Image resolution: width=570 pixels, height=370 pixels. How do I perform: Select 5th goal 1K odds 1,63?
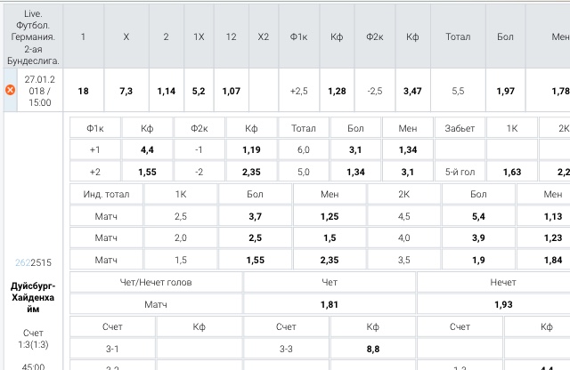pos(512,172)
